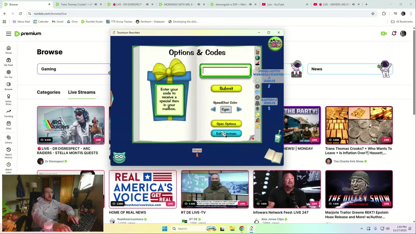Screen dimensions: 416x234
Task: Open the Rumble hamburger menu
Action: 8,34
